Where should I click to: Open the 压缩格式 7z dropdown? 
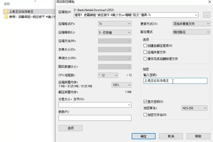[114, 24]
